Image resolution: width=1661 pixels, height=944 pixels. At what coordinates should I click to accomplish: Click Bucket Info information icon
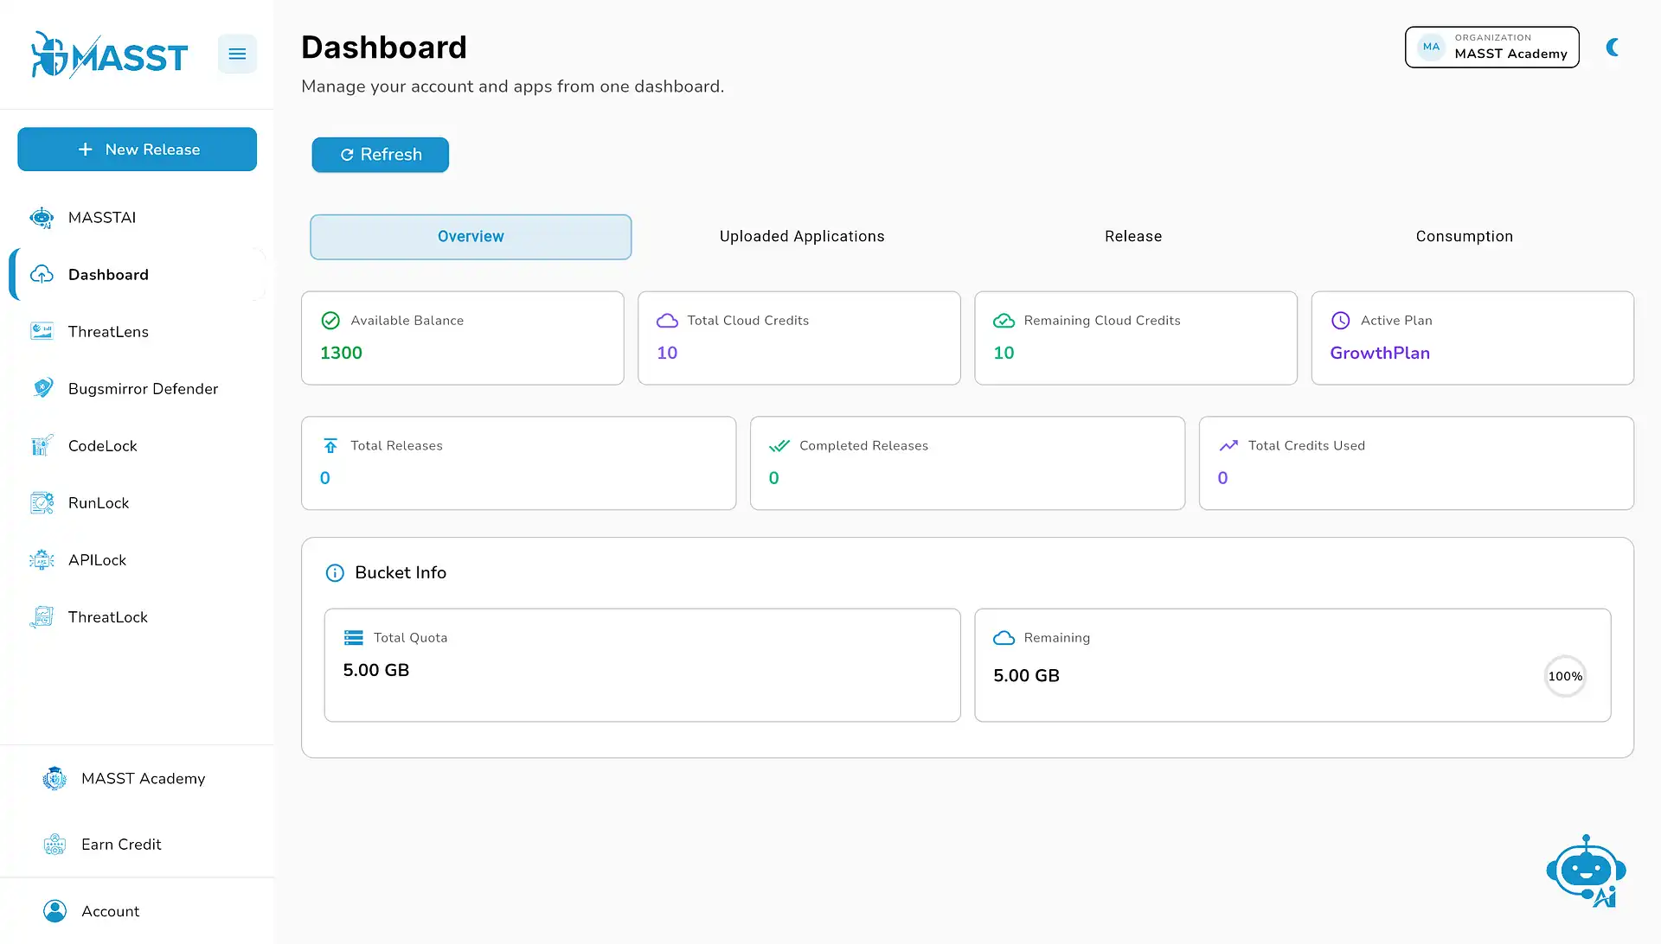[335, 573]
